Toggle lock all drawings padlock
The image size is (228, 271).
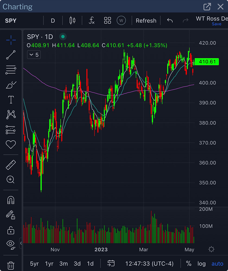coord(11,230)
